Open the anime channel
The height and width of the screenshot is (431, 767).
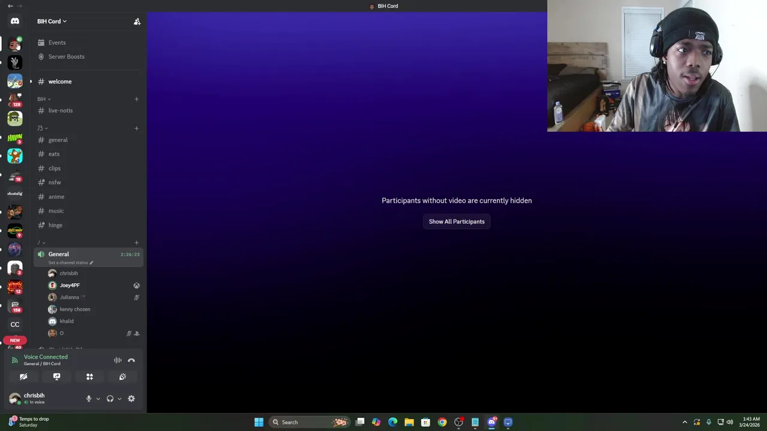coord(56,197)
